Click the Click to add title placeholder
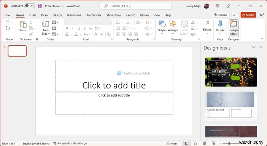Image resolution: width=267 pixels, height=146 pixels. tap(114, 76)
